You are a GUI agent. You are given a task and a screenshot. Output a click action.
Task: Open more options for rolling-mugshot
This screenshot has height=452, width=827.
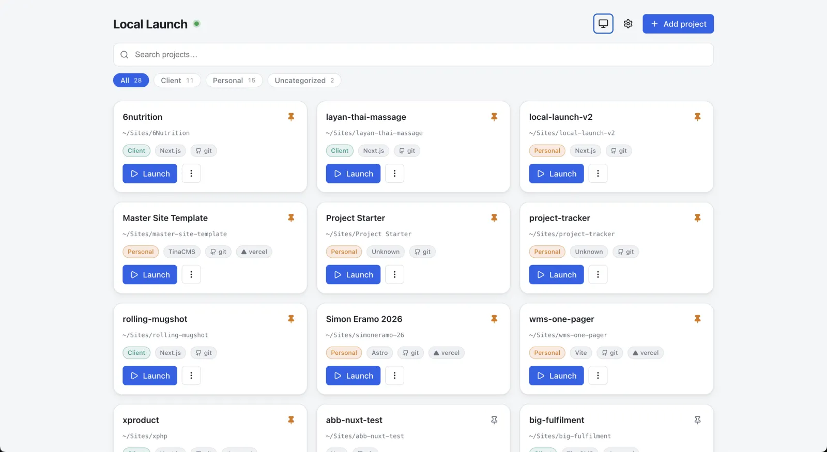click(x=191, y=376)
